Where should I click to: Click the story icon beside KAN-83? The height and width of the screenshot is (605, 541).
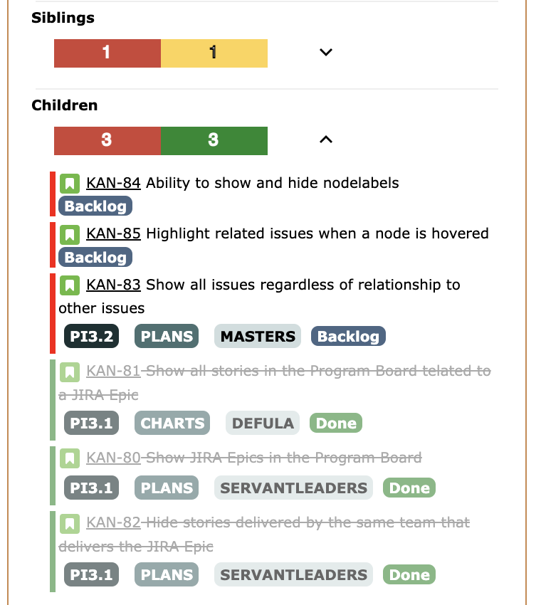(70, 285)
